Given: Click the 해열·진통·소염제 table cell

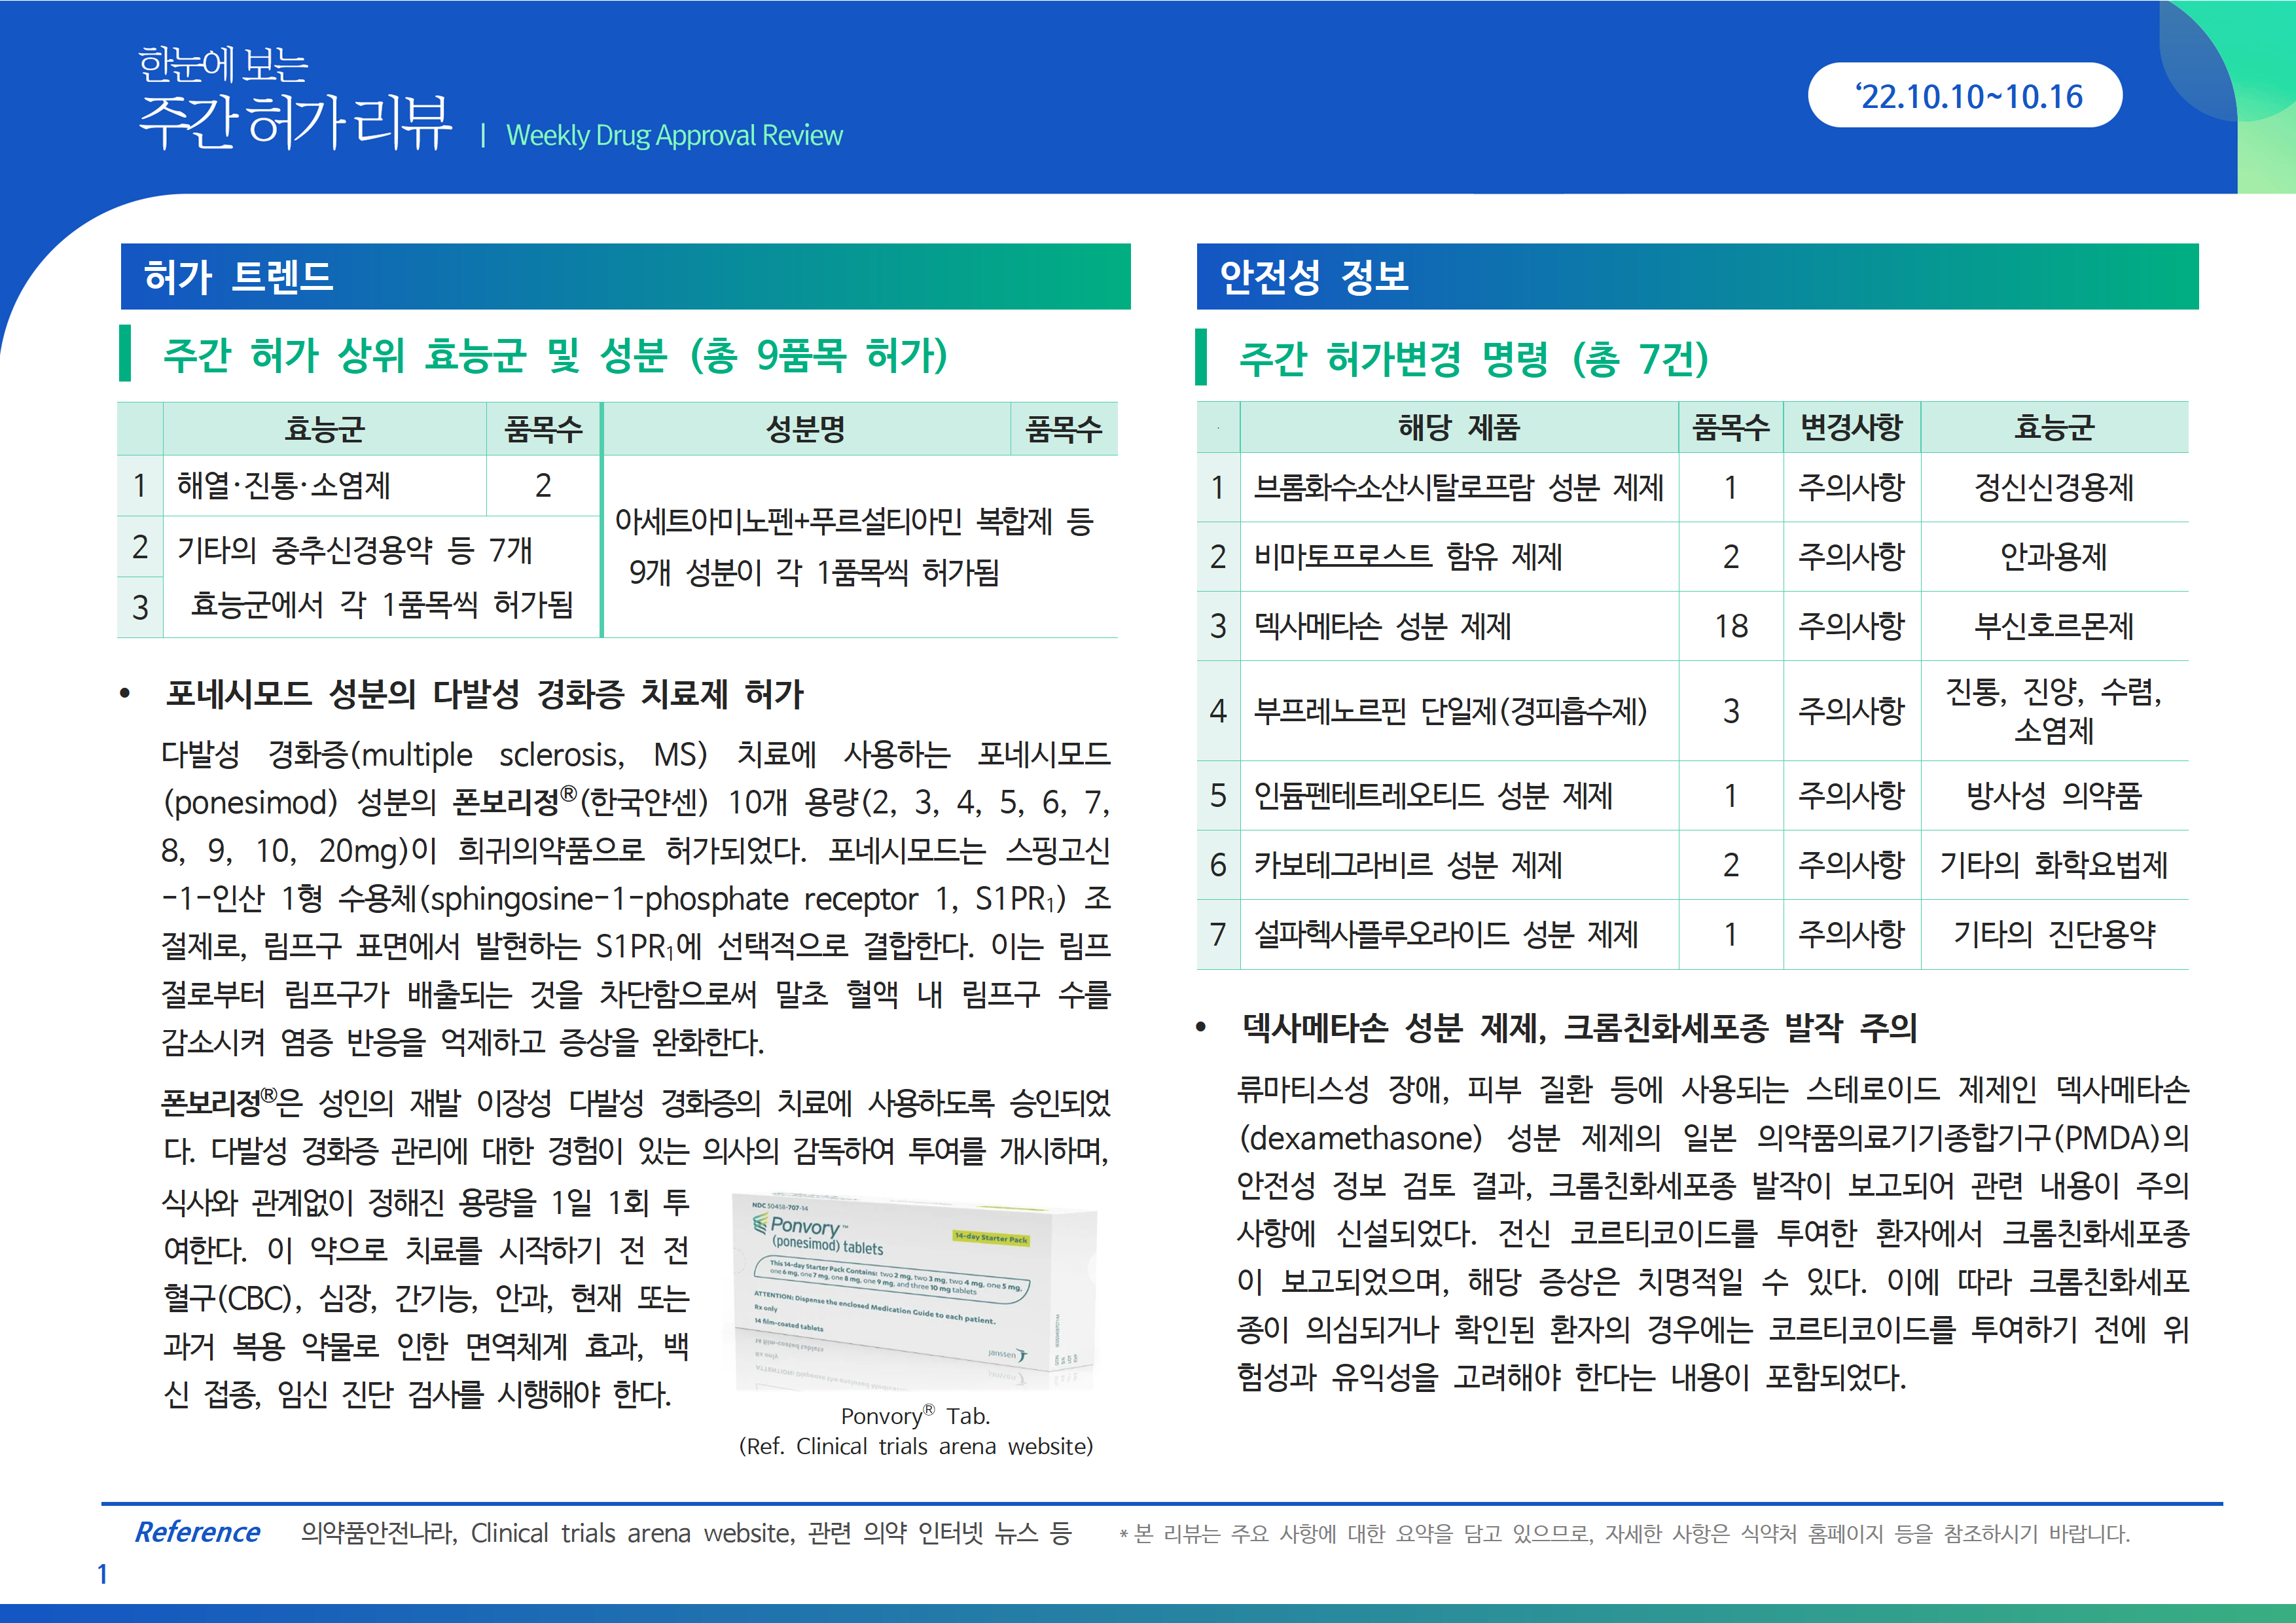Looking at the screenshot, I should [283, 486].
